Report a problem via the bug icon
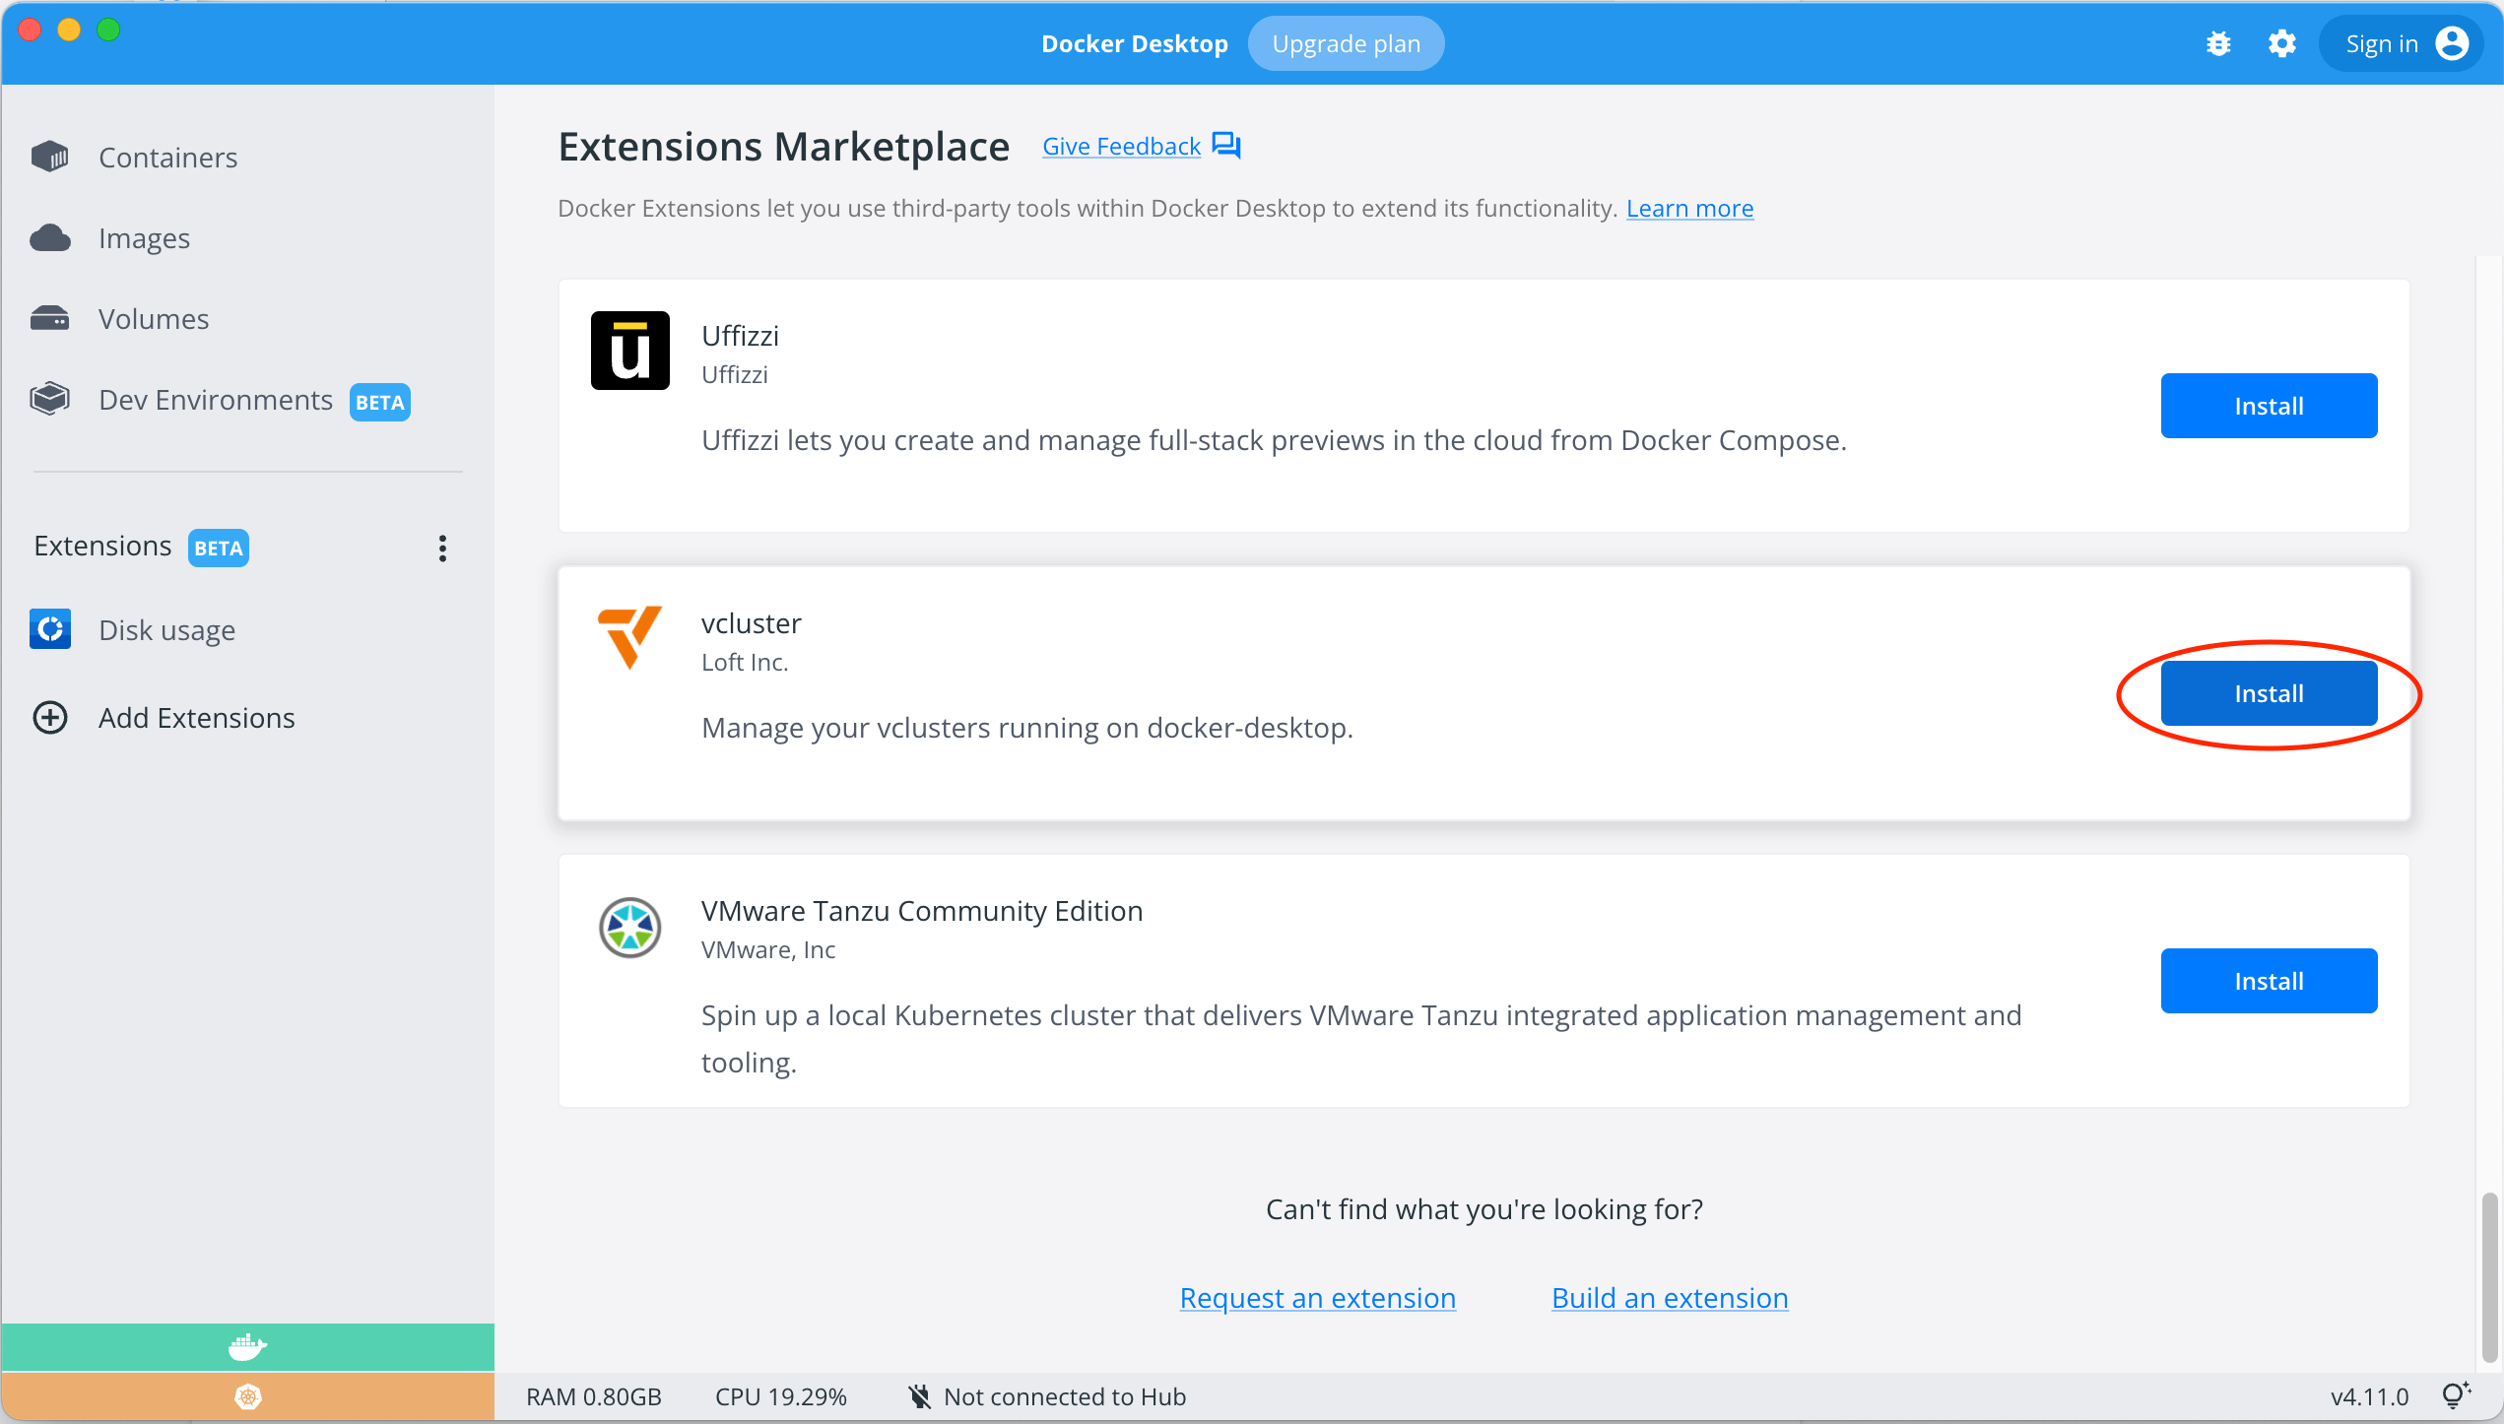The width and height of the screenshot is (2504, 1424). pyautogui.click(x=2217, y=42)
